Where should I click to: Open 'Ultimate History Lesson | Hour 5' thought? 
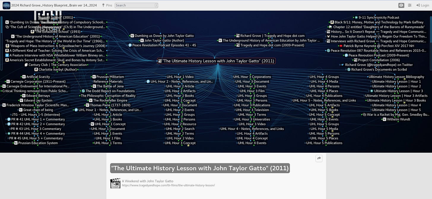click(x=396, y=110)
